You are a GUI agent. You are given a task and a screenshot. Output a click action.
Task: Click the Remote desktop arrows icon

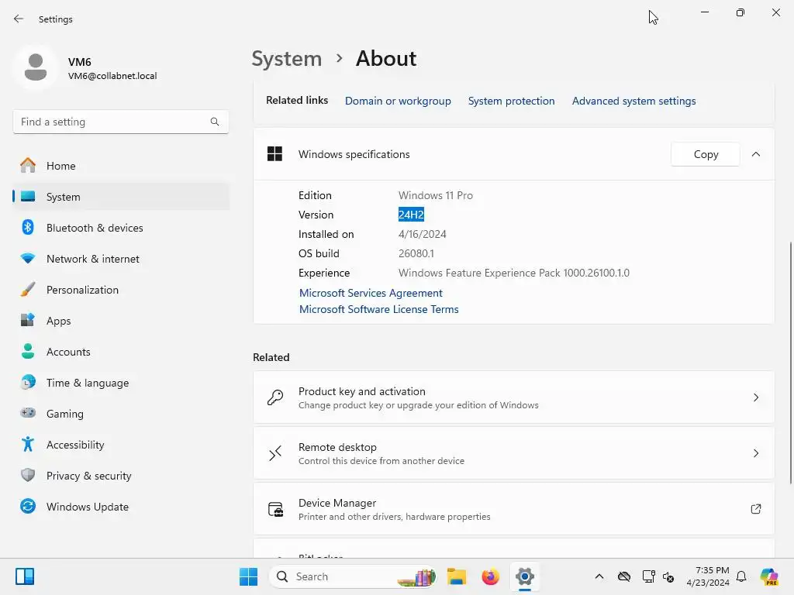click(275, 453)
